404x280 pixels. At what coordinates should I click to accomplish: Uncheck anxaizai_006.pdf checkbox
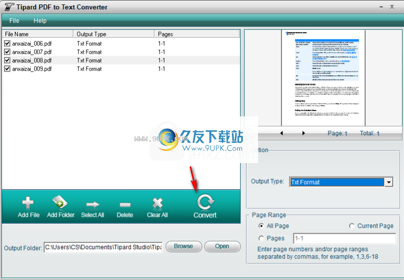click(7, 44)
